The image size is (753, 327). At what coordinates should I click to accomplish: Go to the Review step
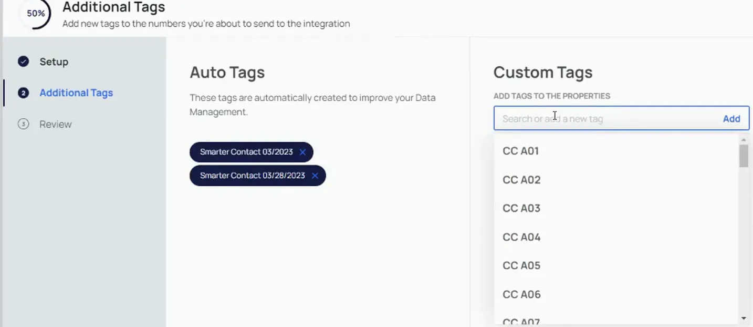56,124
